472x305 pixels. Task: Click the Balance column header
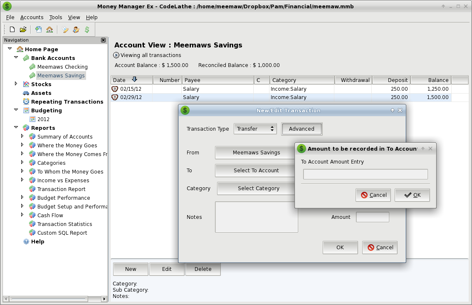click(431, 80)
